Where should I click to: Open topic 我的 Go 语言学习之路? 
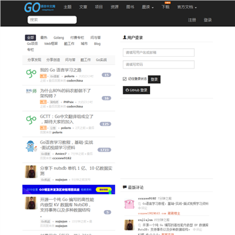click(x=61, y=70)
